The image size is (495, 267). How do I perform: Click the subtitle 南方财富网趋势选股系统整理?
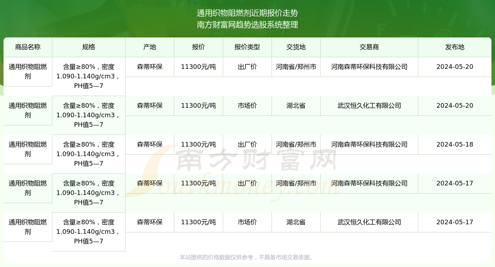(x=248, y=25)
